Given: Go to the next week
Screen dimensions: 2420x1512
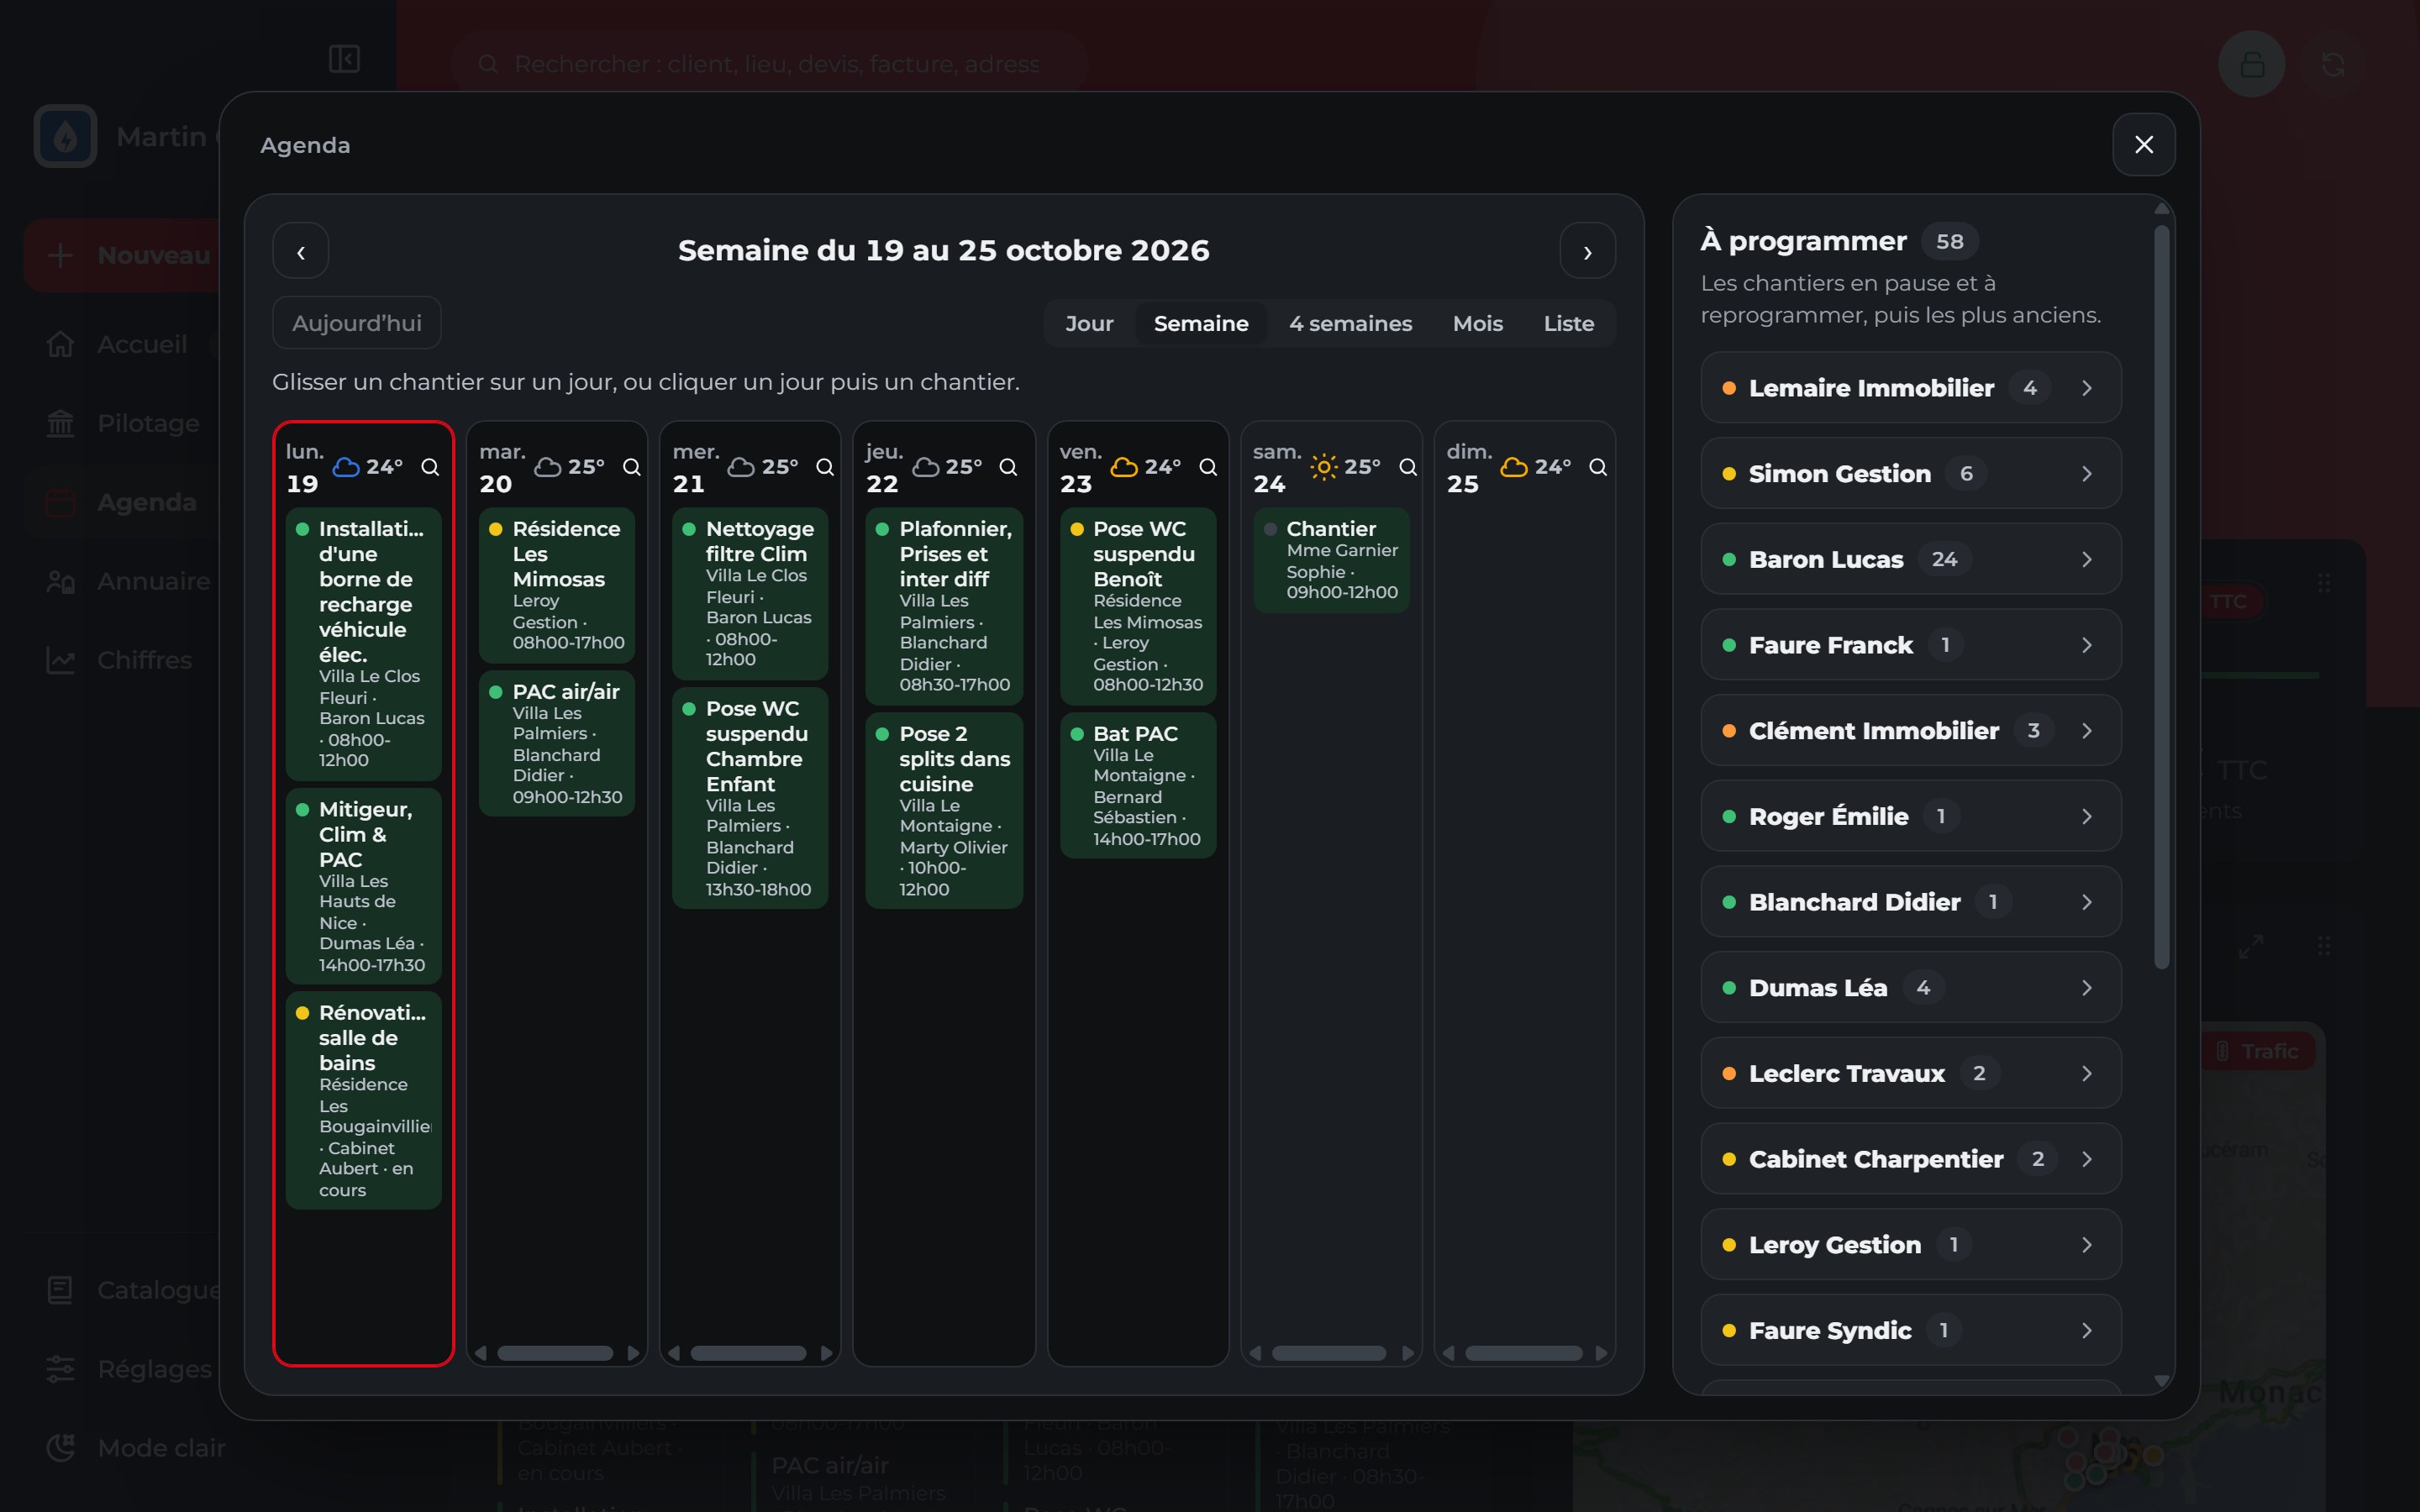Looking at the screenshot, I should pos(1588,251).
